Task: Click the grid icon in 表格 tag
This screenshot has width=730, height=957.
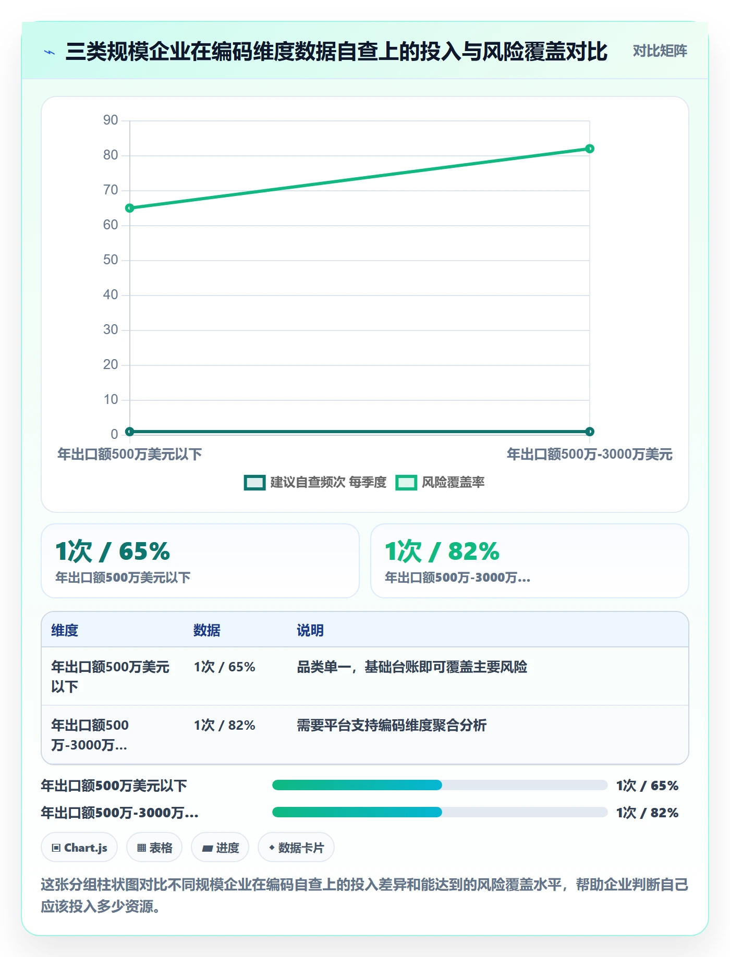Action: [x=141, y=848]
